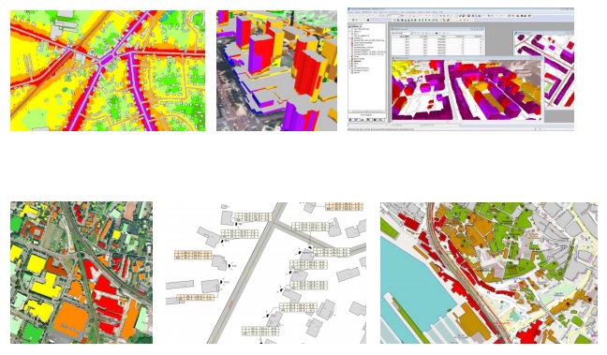Click icon row beneath the layer tree panel
This screenshot has width=607, height=355.
click(367, 120)
